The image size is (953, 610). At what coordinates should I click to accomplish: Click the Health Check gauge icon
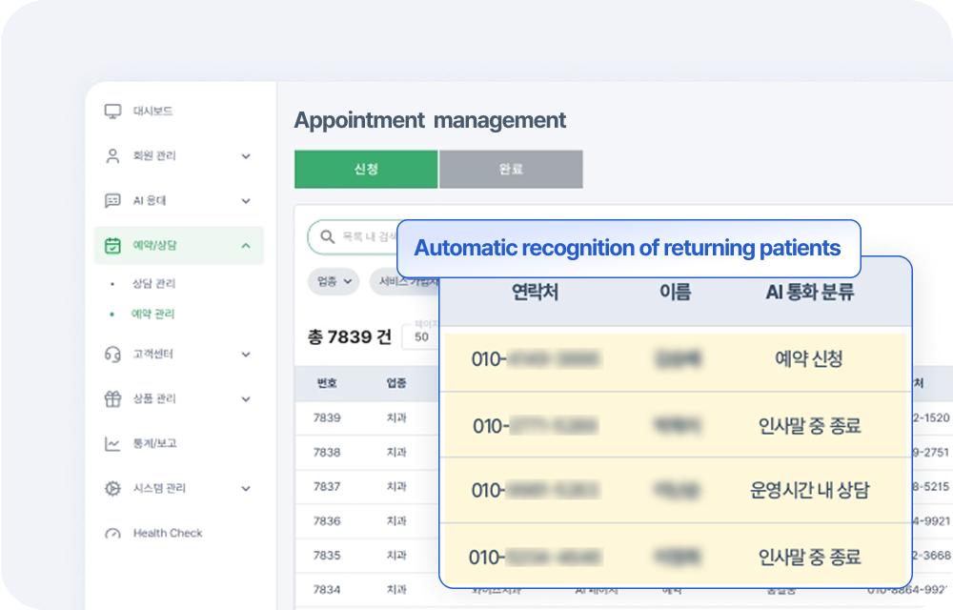point(112,534)
